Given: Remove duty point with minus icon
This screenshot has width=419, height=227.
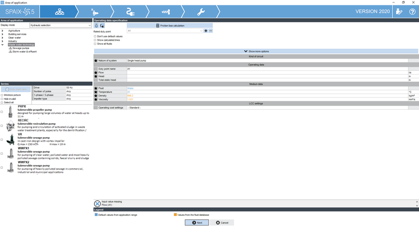Looking at the screenshot, I should tap(210, 31).
